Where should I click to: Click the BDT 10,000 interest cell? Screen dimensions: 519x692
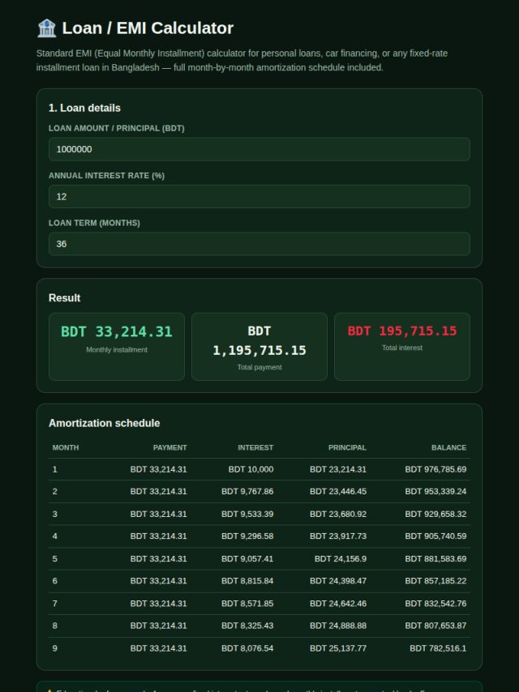click(251, 469)
